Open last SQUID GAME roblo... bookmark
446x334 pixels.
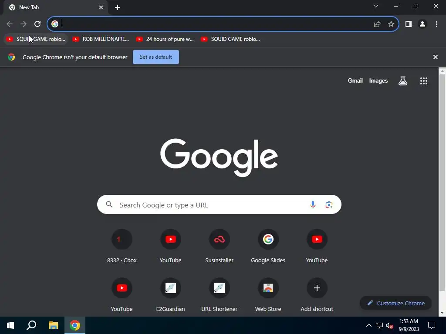[231, 39]
